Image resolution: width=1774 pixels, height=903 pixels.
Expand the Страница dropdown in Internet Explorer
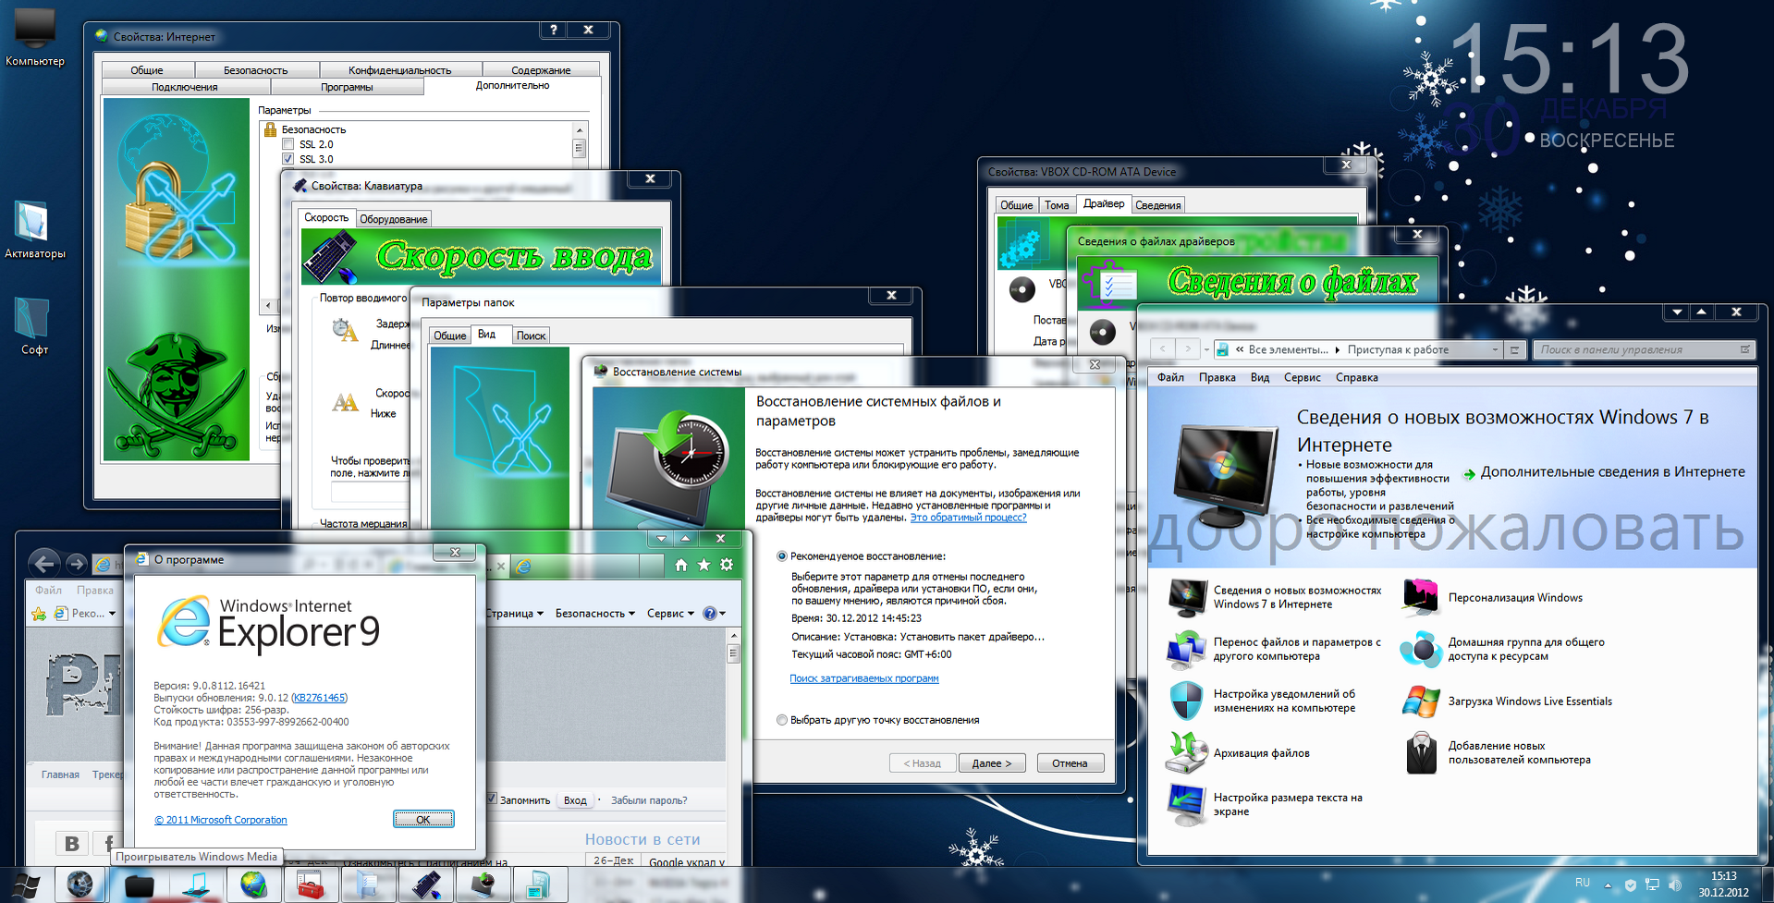coord(515,614)
